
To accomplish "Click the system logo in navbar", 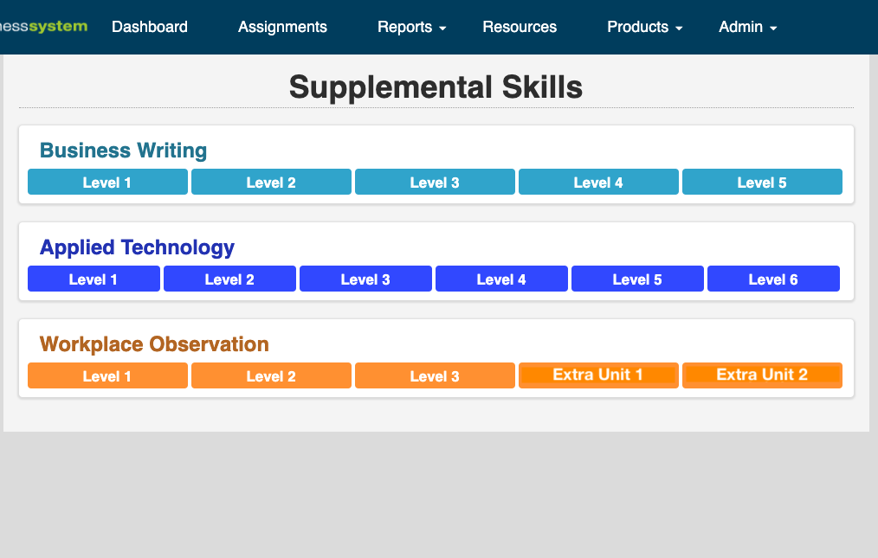I will [x=43, y=26].
